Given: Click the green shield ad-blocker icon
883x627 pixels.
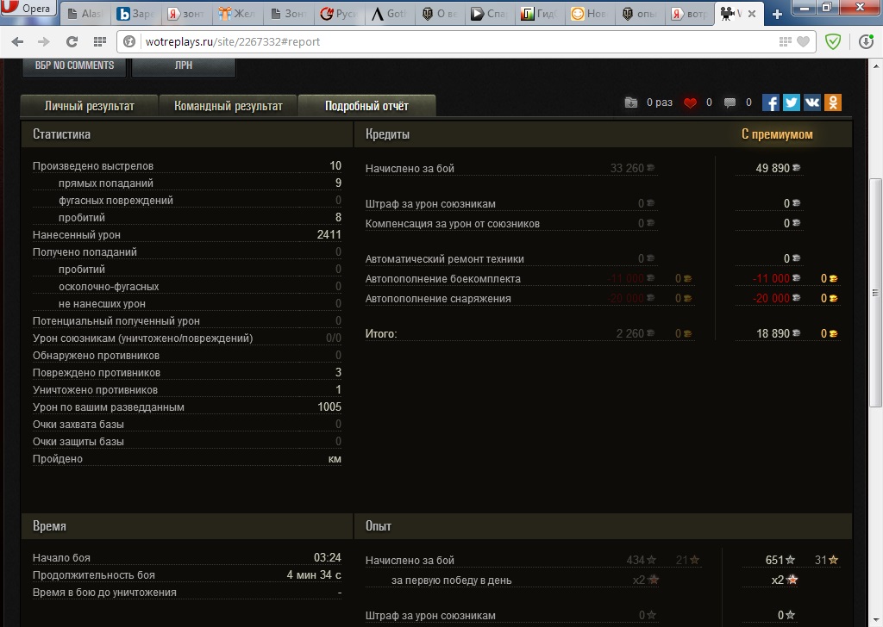Looking at the screenshot, I should (833, 41).
